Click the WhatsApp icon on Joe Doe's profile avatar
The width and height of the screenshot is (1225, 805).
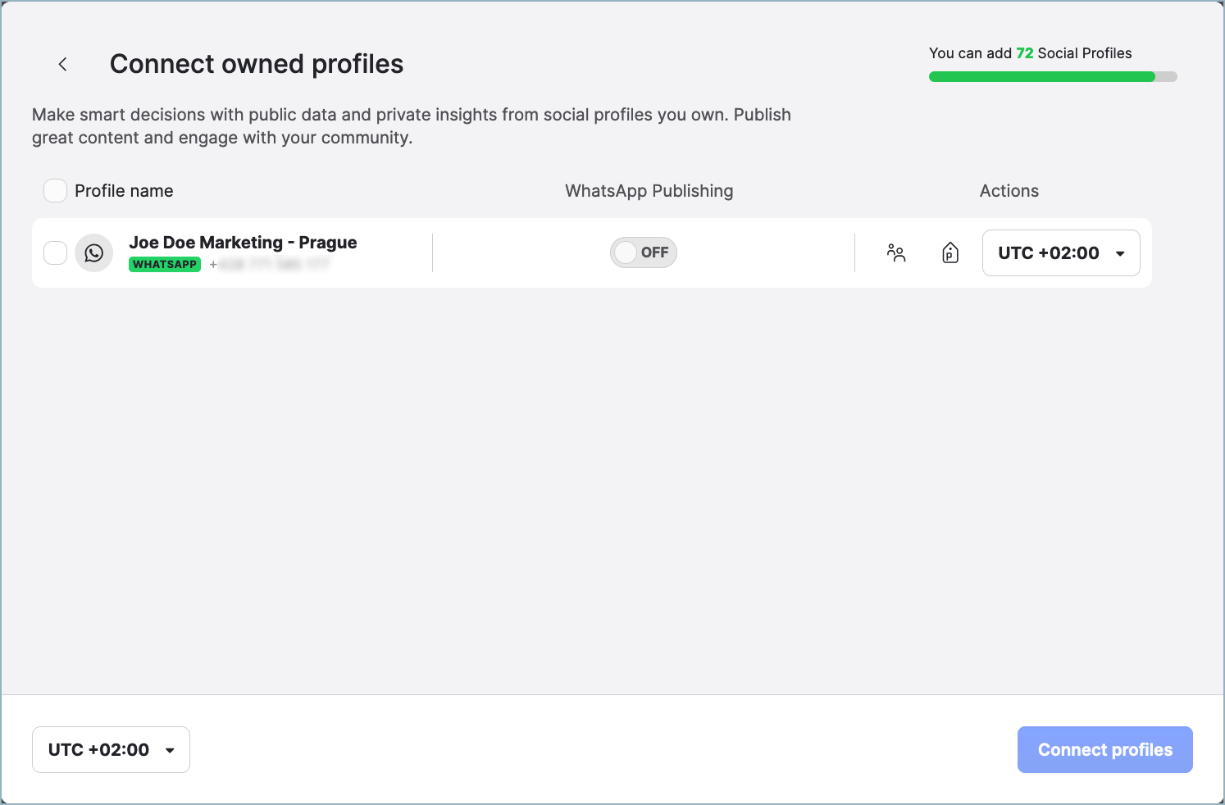[x=93, y=252]
